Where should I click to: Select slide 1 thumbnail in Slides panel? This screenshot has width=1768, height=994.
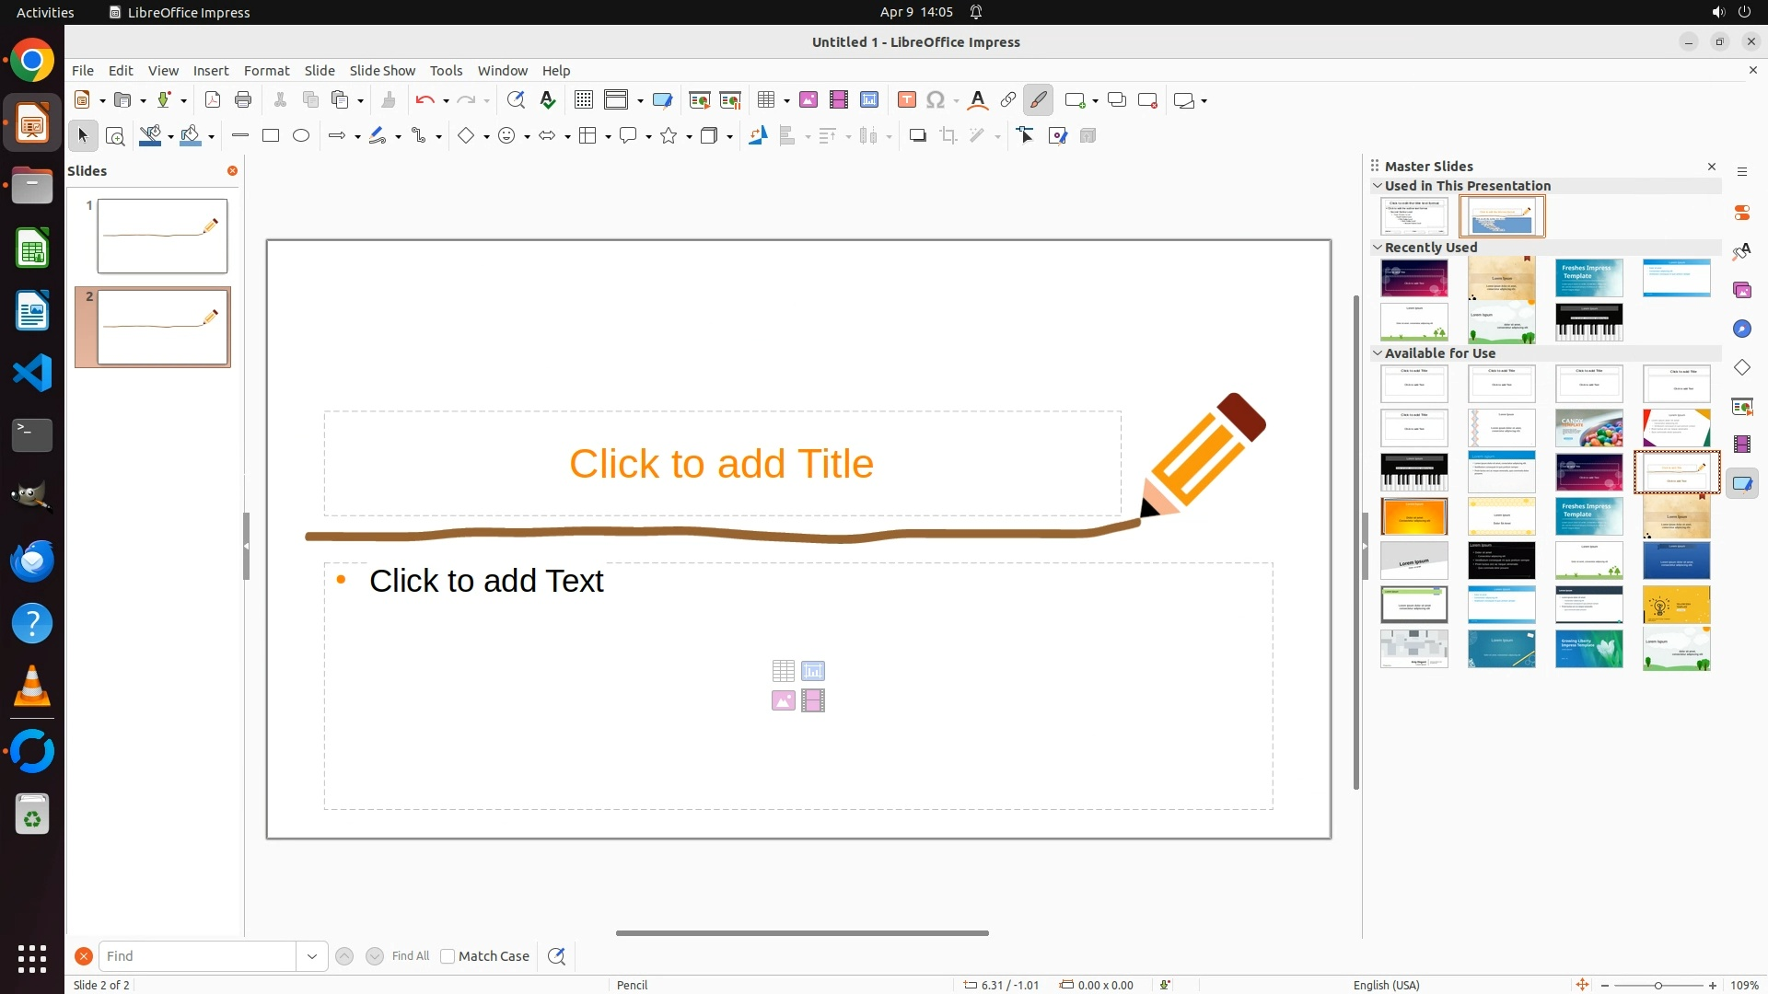162,236
